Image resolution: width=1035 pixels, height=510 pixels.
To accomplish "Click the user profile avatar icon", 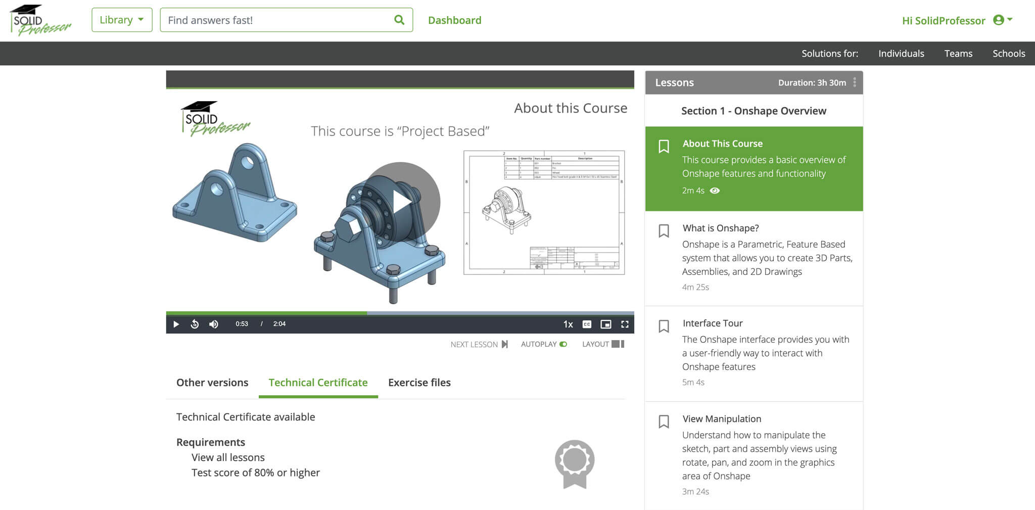I will click(x=998, y=20).
